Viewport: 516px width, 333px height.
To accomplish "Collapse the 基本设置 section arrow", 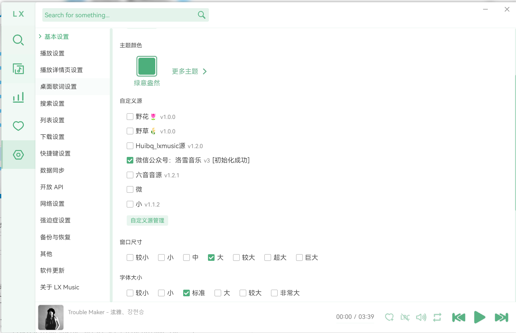I will 40,36.
